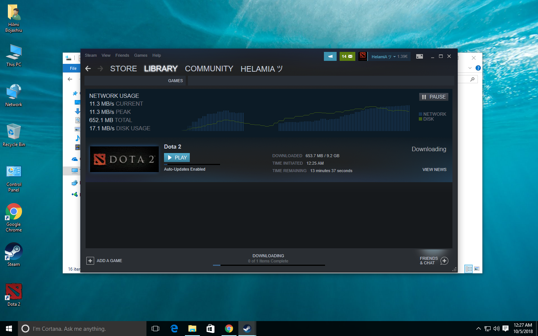Click the VIEW NEWS link
Screen dimensions: 538x336
434,169
